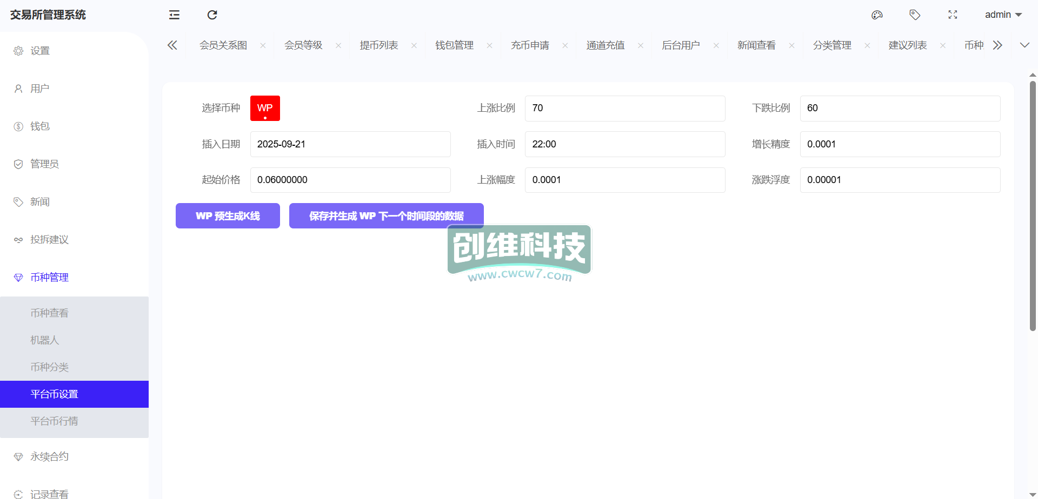Screen dimensions: 1038x499
Task: Switch to the 提币列表 tab
Action: point(379,45)
